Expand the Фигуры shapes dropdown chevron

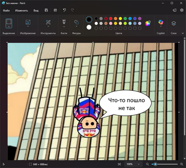76,27
